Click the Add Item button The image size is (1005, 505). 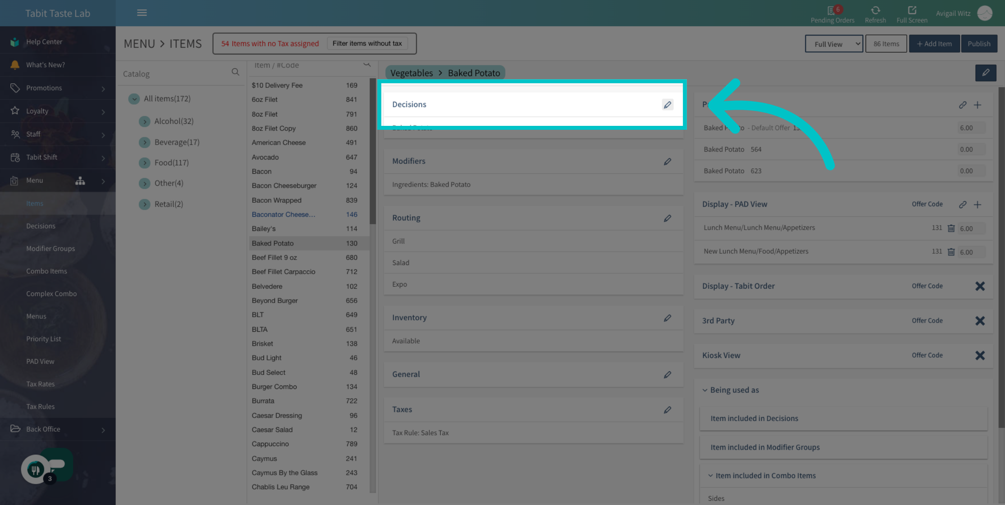pos(934,44)
